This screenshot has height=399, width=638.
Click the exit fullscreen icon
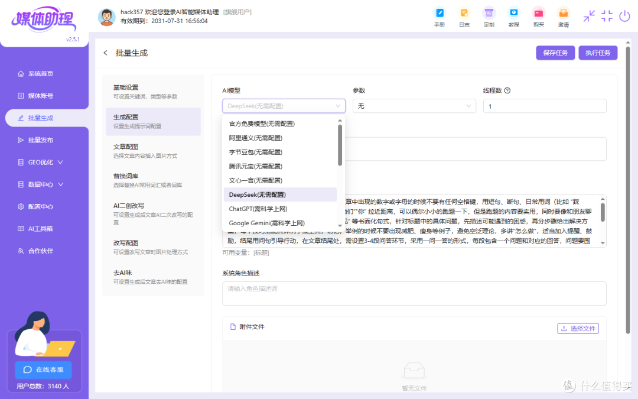coord(607,16)
